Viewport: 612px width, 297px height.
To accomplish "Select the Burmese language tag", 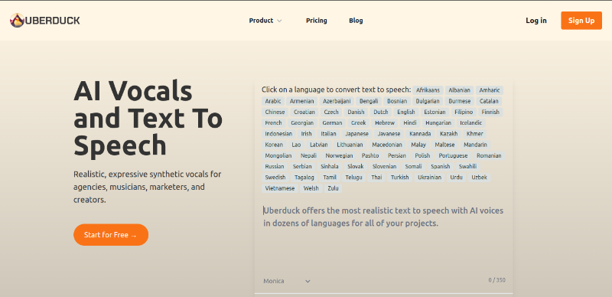I will [460, 101].
